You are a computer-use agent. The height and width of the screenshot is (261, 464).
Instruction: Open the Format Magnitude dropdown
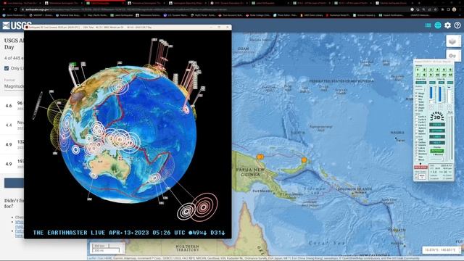coord(14,86)
